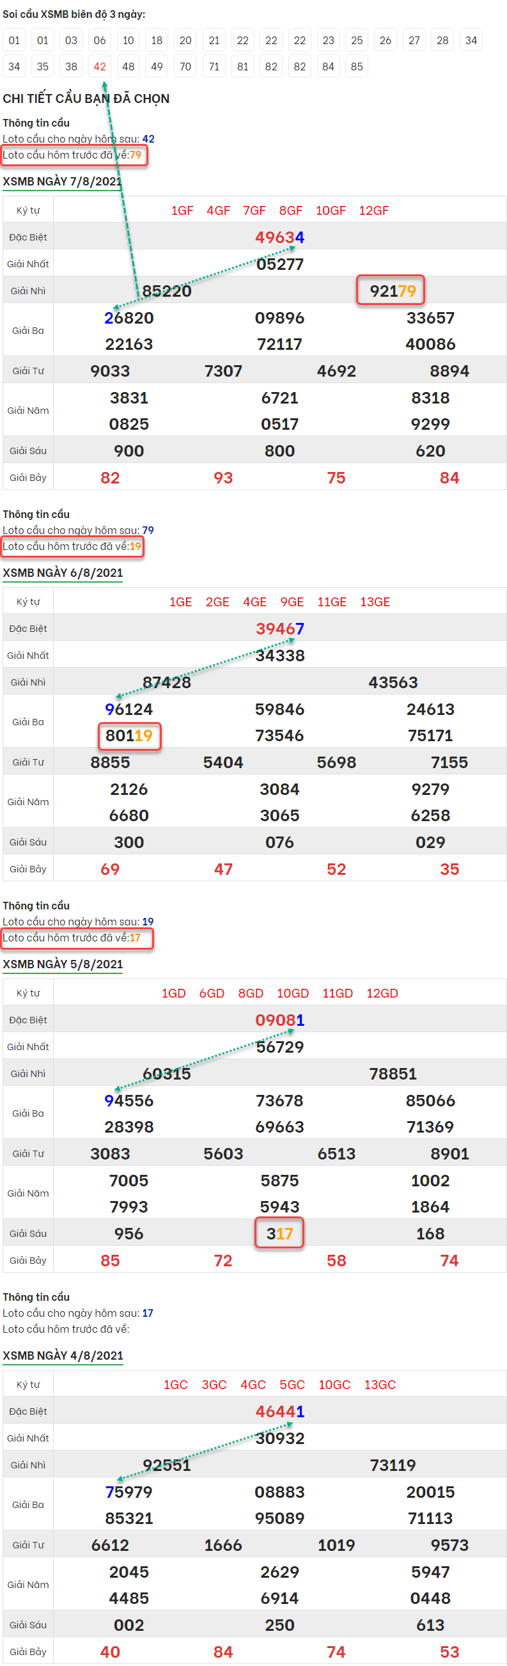Open the XSMB NGÀY 7/8/2021 heading link

tap(62, 181)
